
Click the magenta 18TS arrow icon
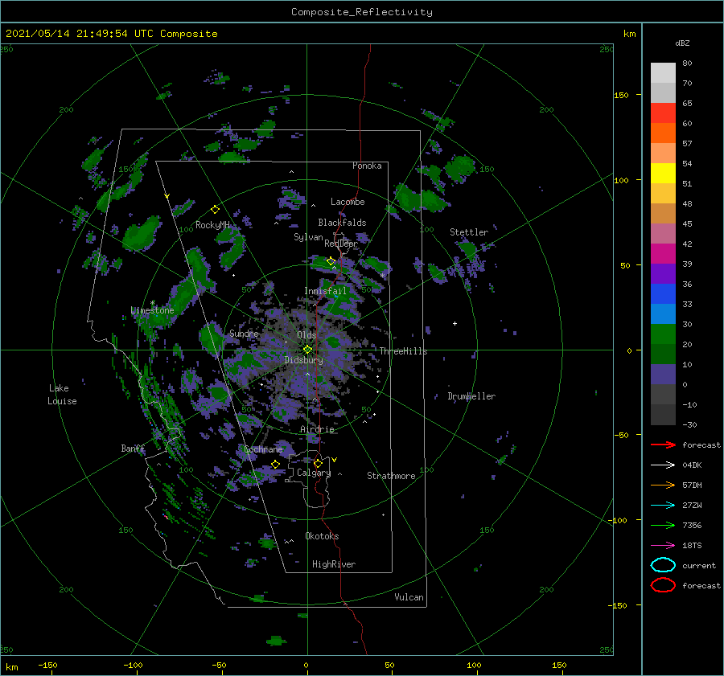[663, 546]
